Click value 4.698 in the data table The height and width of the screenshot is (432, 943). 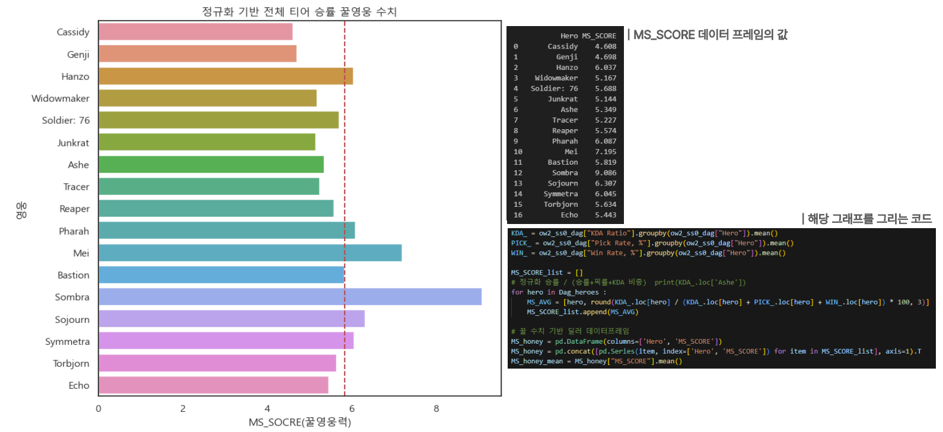pos(606,57)
